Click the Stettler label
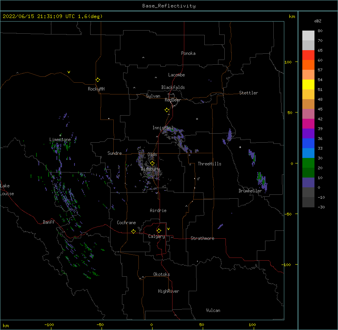The image size is (338, 330). [248, 93]
